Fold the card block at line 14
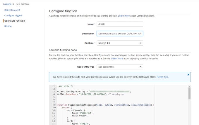 pyautogui.click(x=55, y=121)
